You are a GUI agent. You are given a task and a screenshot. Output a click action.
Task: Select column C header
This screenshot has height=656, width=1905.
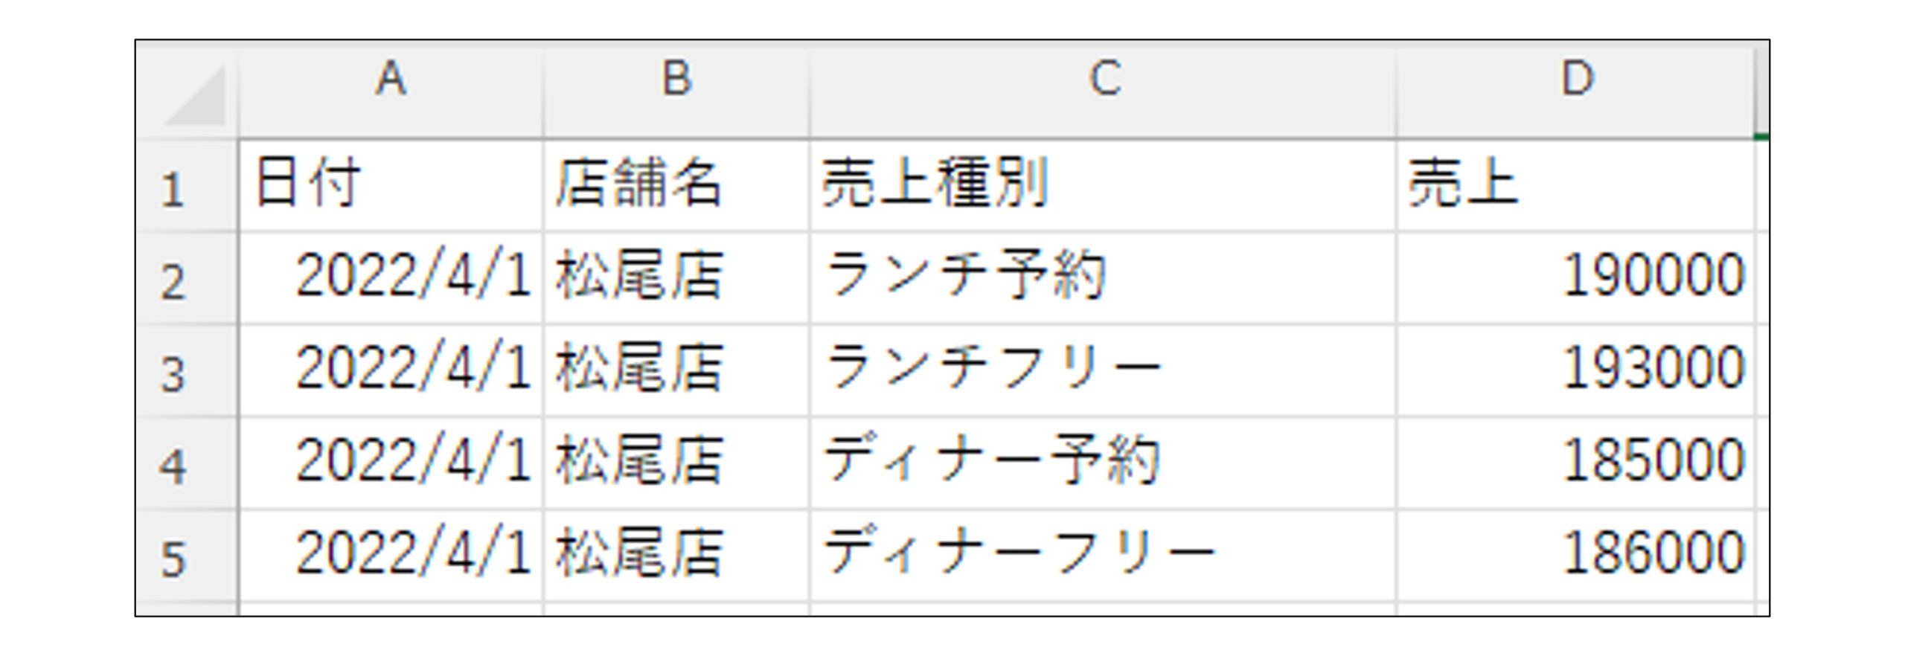point(1103,91)
